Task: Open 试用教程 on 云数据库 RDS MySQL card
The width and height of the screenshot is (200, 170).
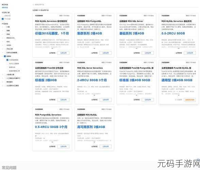Action: coord(95,147)
